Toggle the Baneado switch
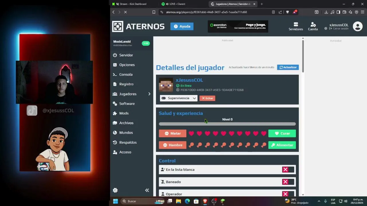The height and width of the screenshot is (206, 367). (288, 182)
